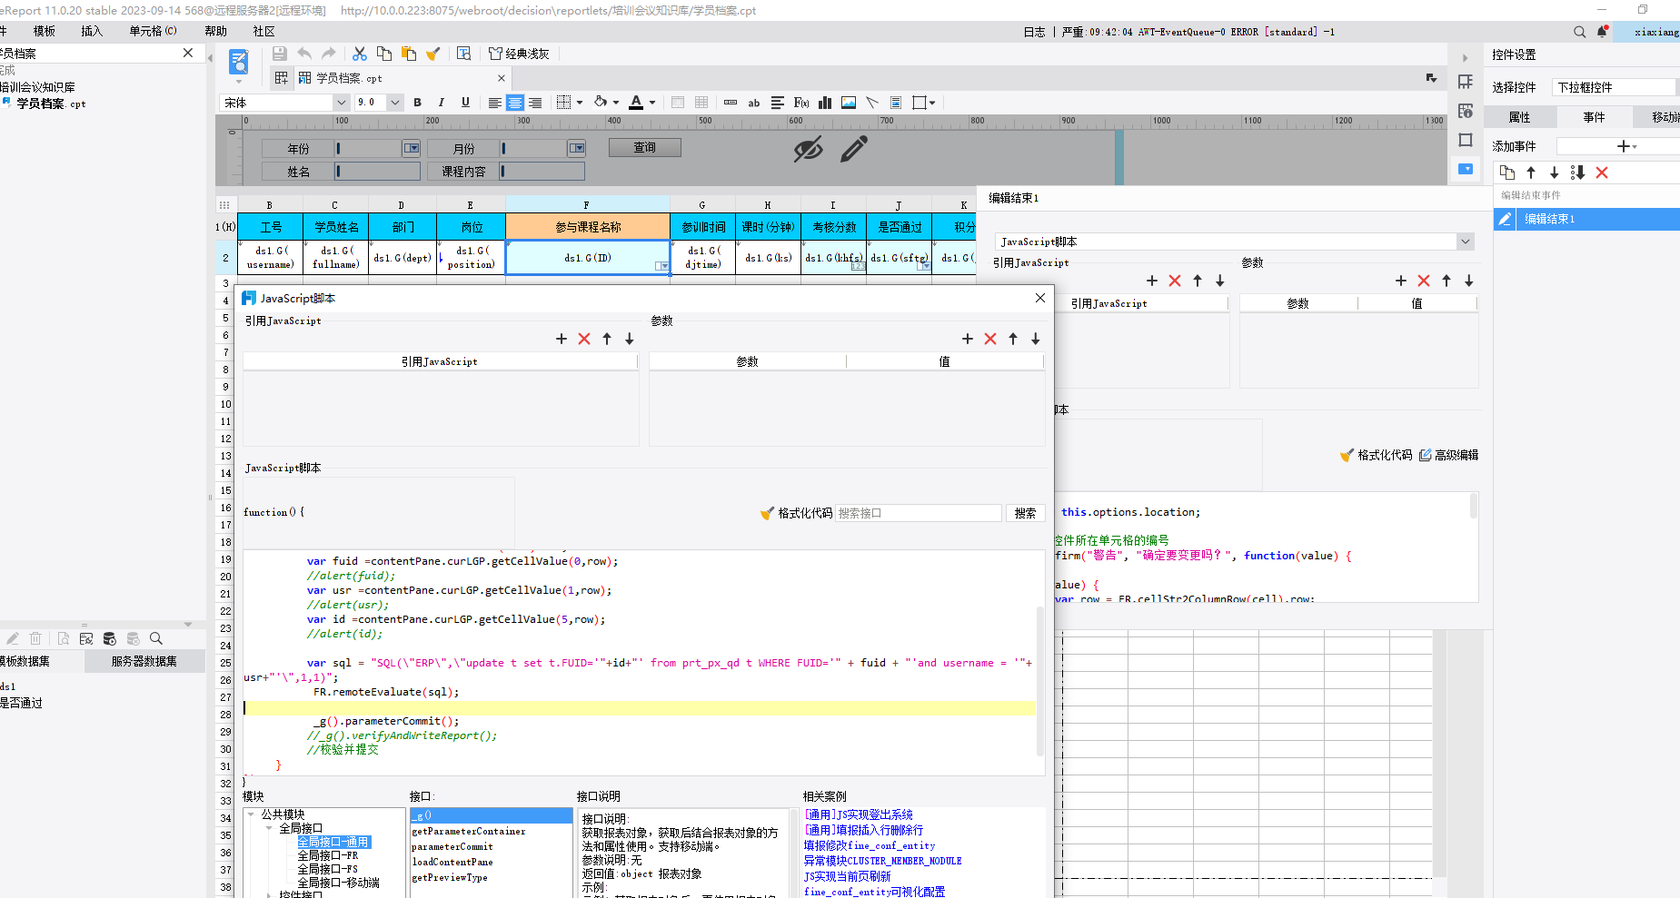Click the pencil edit icon on parameter panel
This screenshot has width=1680, height=898.
854,149
